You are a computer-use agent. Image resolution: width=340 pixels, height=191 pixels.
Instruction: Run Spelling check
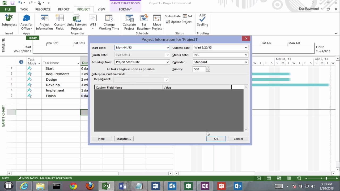click(x=202, y=20)
